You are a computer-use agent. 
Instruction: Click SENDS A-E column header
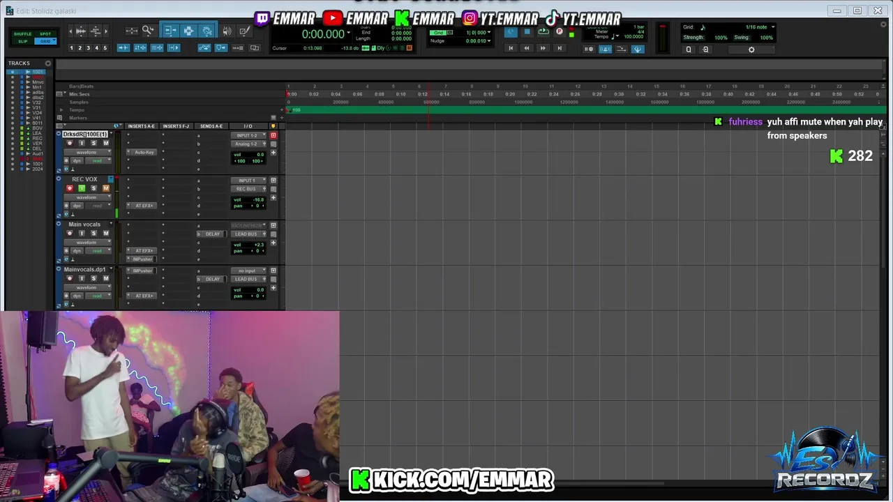[211, 126]
